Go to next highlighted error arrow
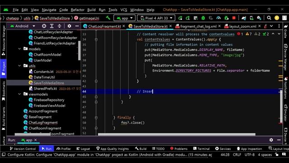 [x=279, y=34]
